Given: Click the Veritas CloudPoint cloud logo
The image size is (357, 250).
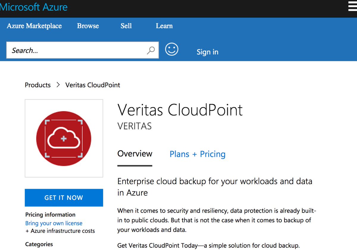Looking at the screenshot, I should [x=64, y=138].
